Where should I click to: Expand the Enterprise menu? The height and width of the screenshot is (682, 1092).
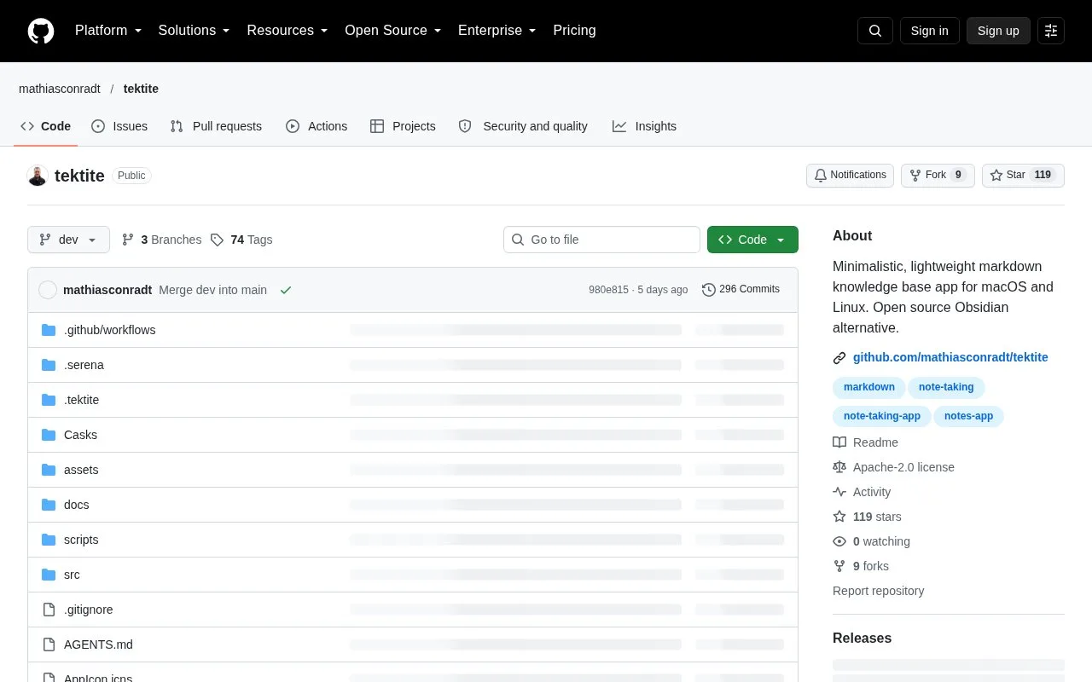click(x=497, y=31)
